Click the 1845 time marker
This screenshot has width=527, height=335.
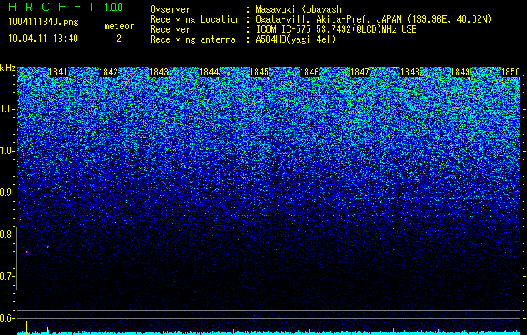point(260,72)
